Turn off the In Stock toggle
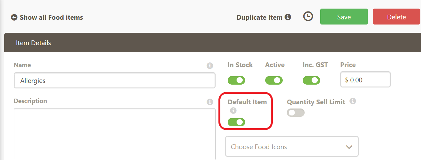This screenshot has width=421, height=160. (x=236, y=80)
